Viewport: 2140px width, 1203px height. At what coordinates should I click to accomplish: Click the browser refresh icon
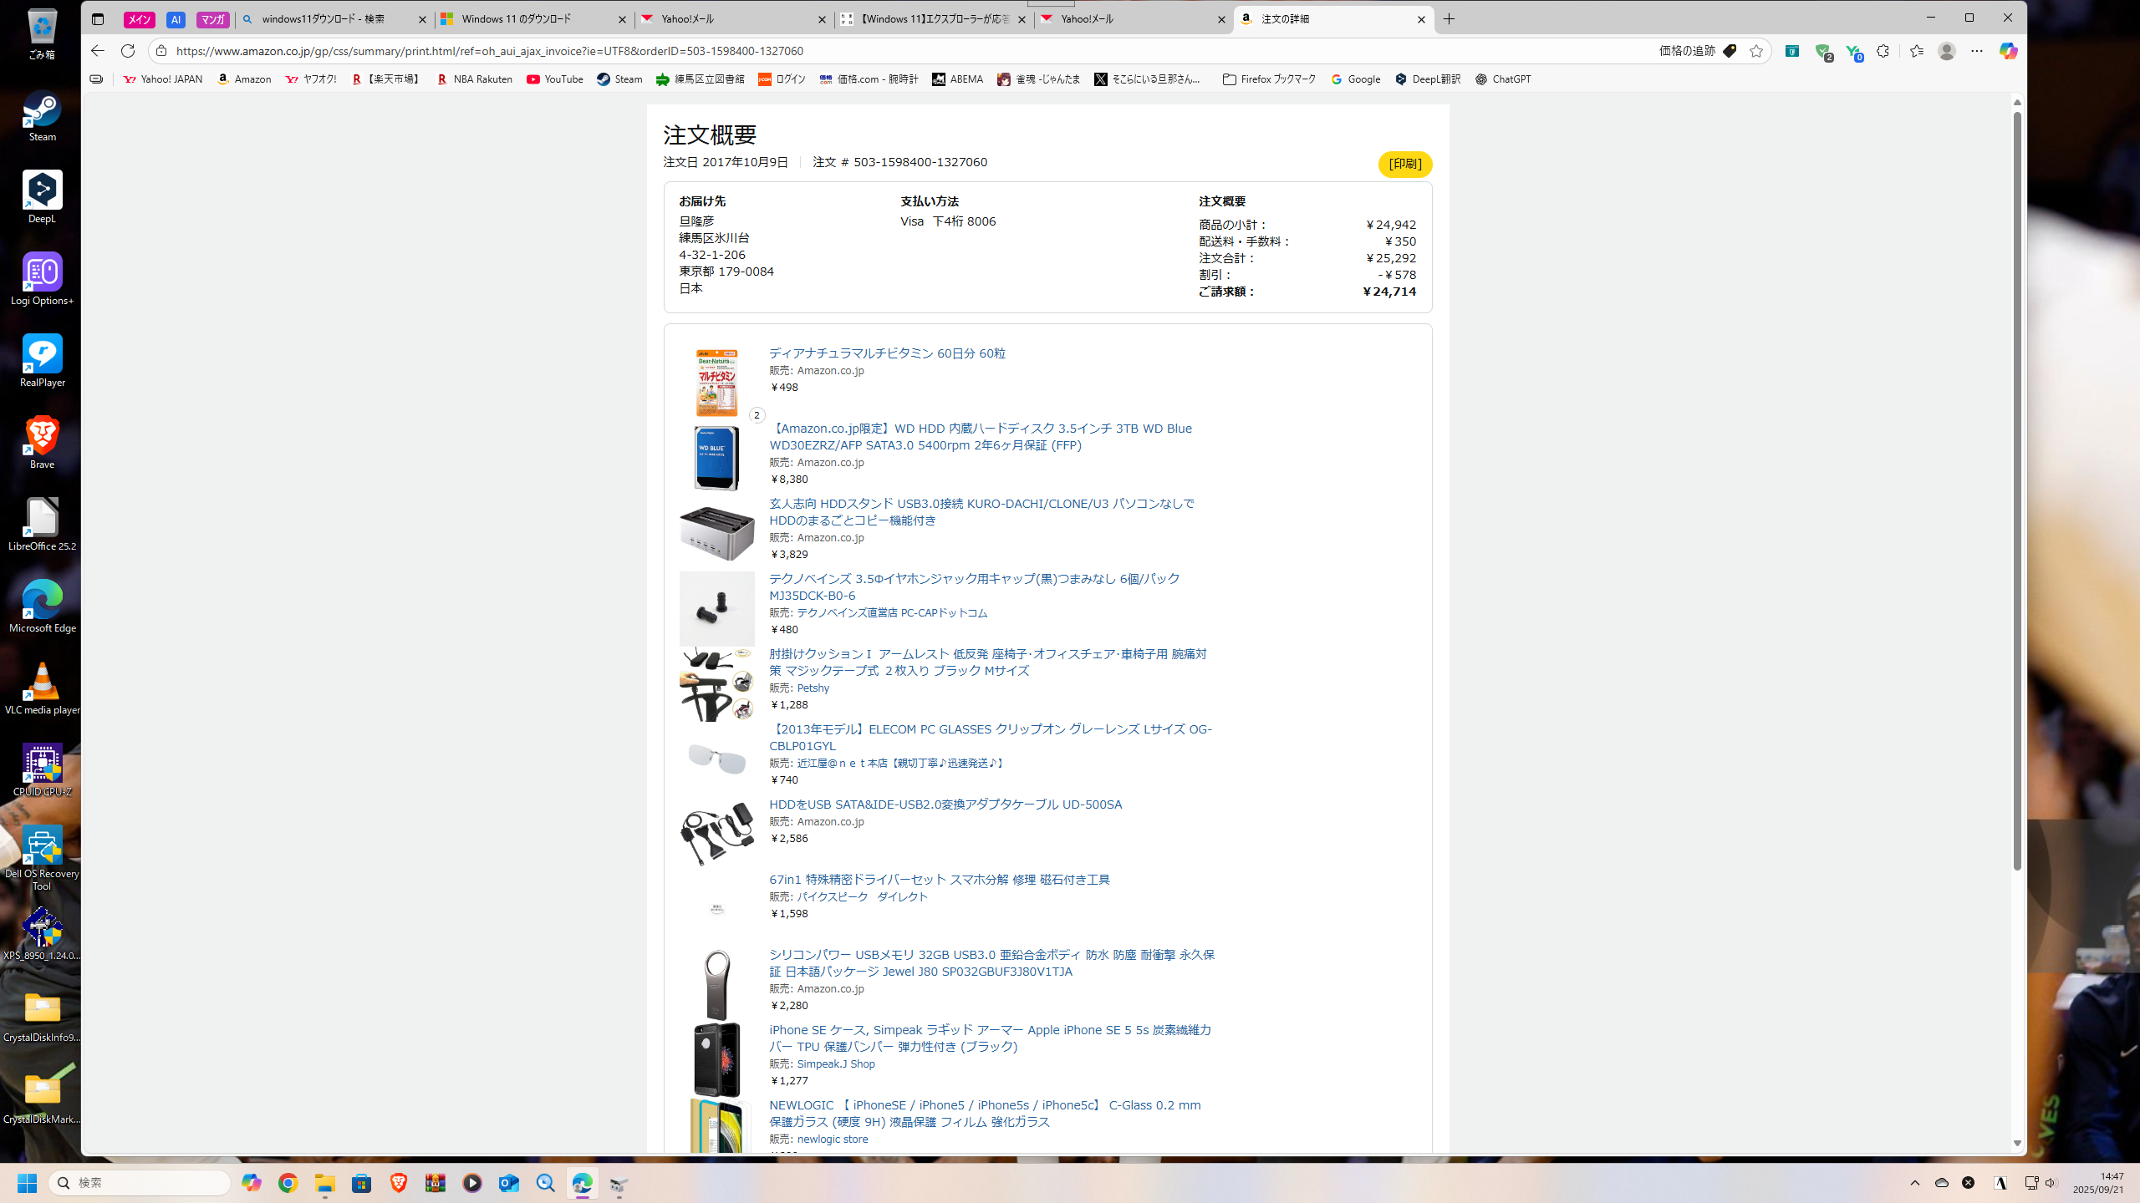128,51
